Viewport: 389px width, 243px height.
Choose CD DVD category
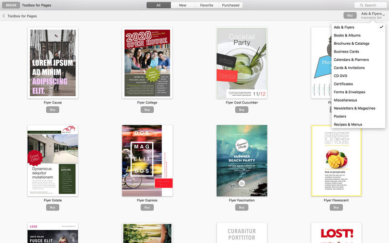[x=358, y=76]
